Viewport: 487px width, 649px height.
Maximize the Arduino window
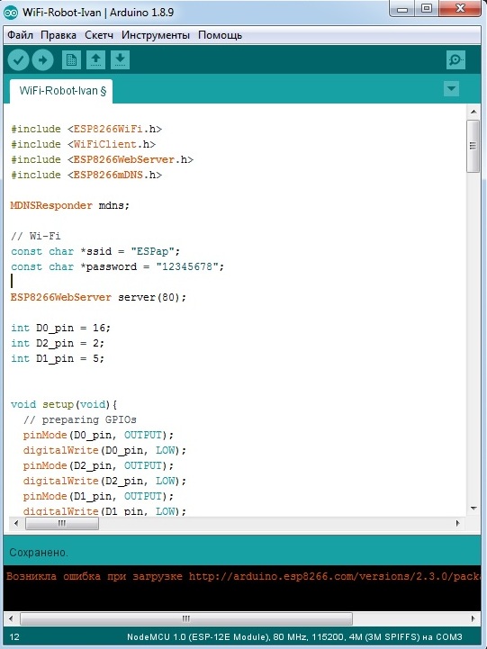click(x=427, y=9)
